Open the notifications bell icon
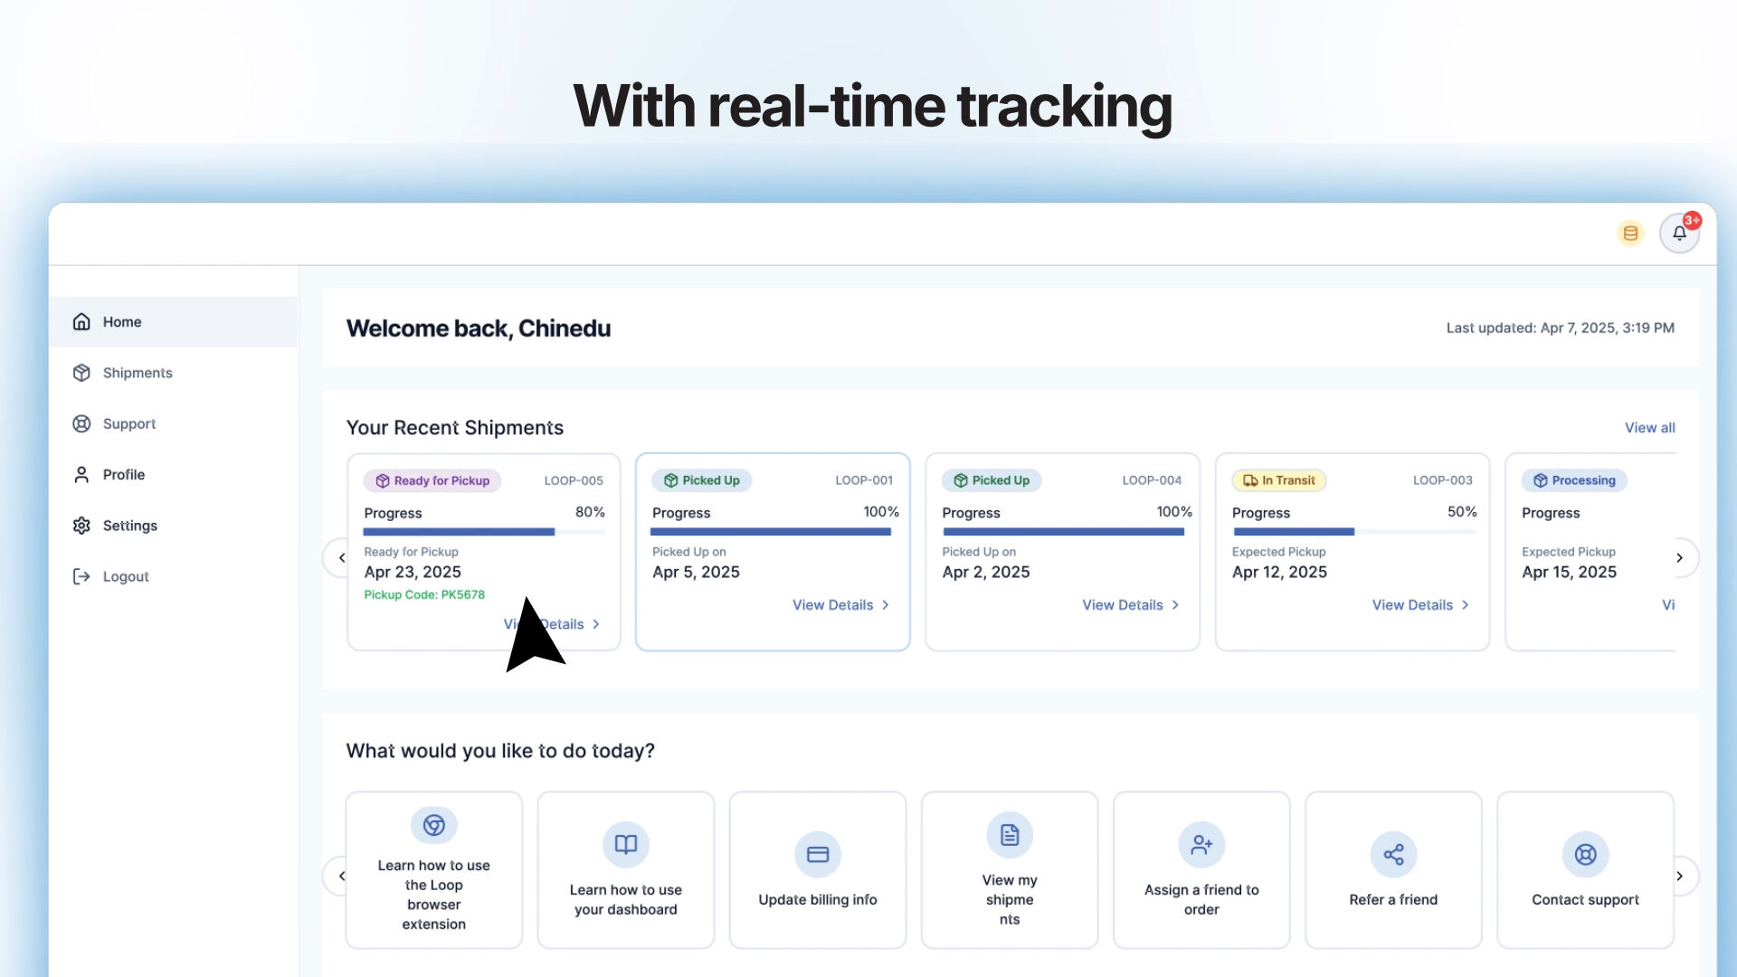Image resolution: width=1737 pixels, height=977 pixels. tap(1679, 233)
